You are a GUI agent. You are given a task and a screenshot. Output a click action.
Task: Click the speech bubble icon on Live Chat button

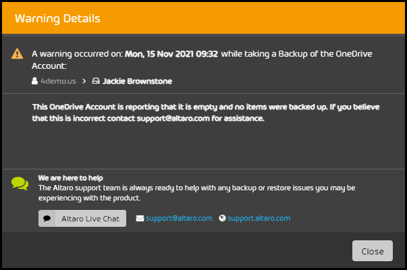[x=47, y=218]
